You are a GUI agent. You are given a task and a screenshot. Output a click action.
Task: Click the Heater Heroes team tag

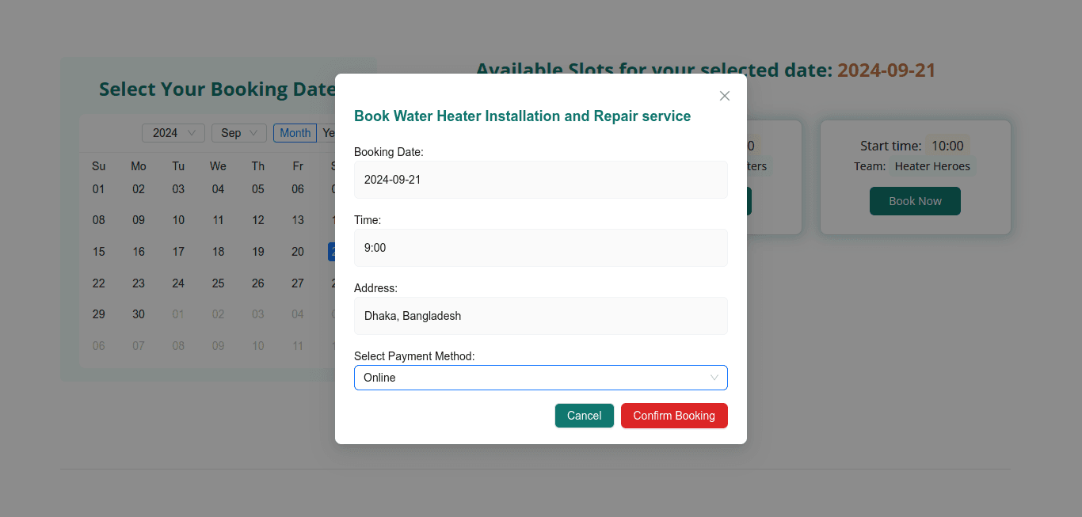click(932, 166)
